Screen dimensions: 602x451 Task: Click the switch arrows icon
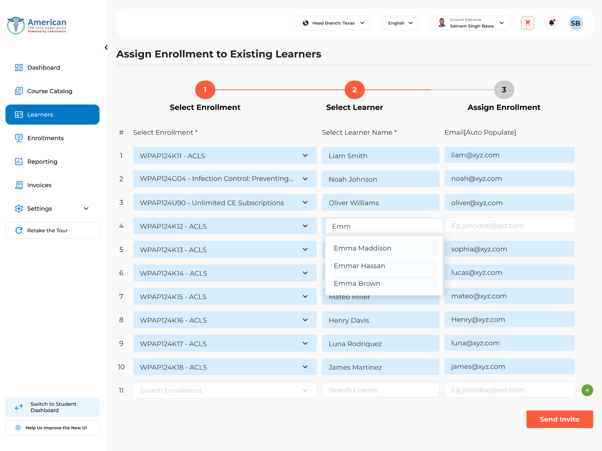19,407
